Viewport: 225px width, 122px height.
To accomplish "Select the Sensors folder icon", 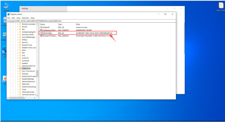I will coord(20,42).
